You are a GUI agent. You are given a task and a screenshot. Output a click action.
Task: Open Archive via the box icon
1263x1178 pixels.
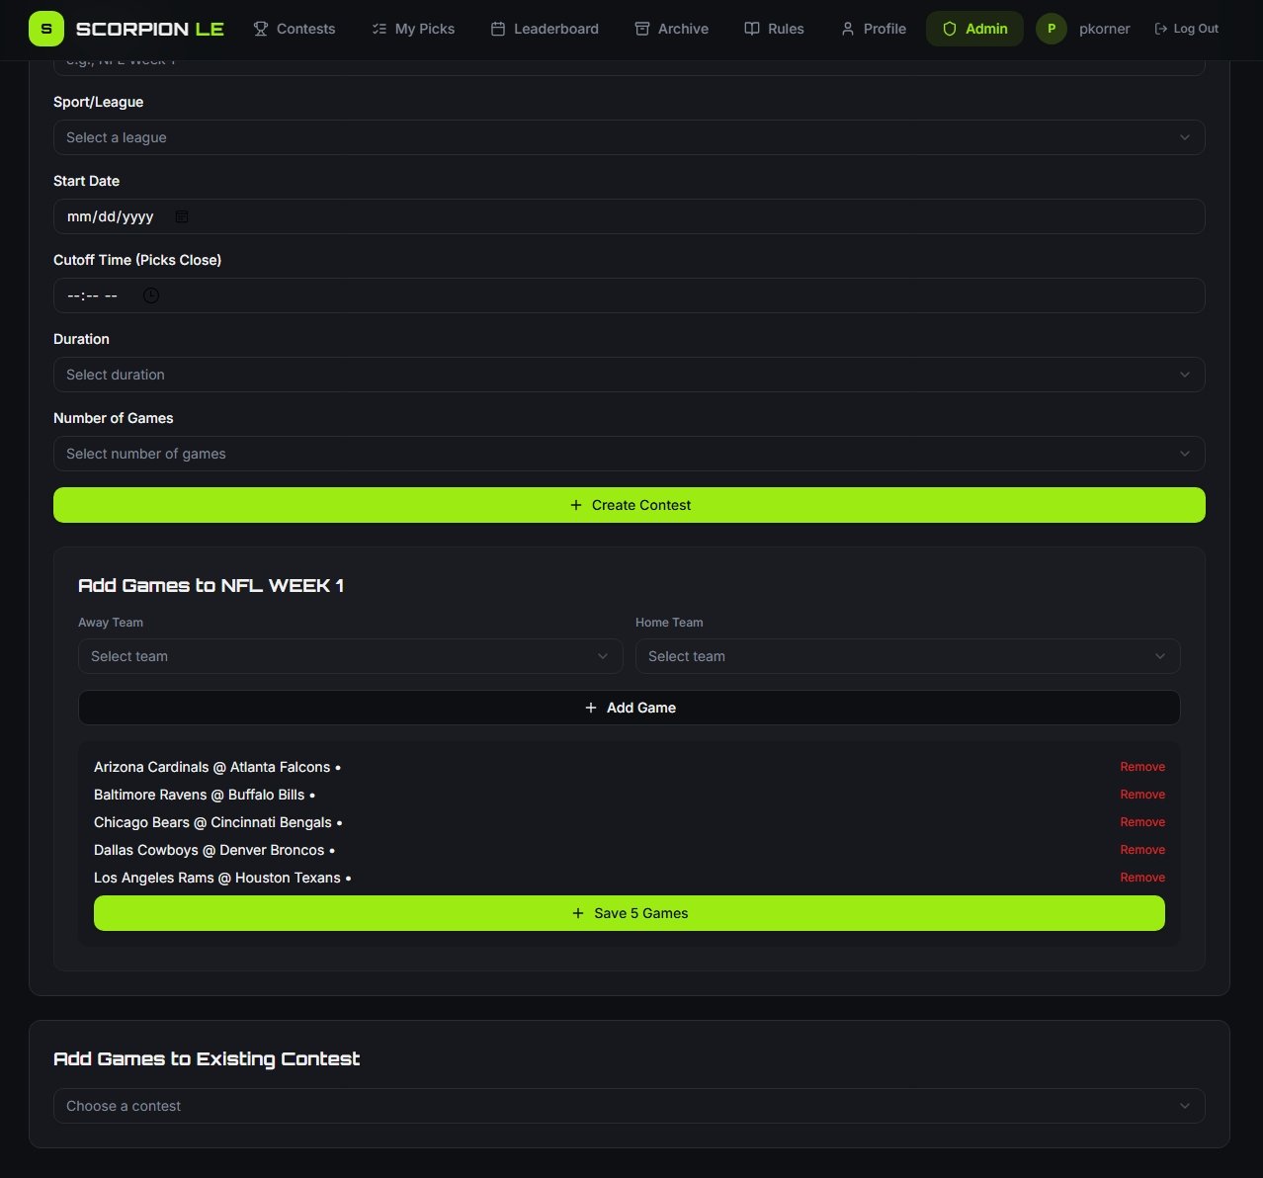click(642, 29)
